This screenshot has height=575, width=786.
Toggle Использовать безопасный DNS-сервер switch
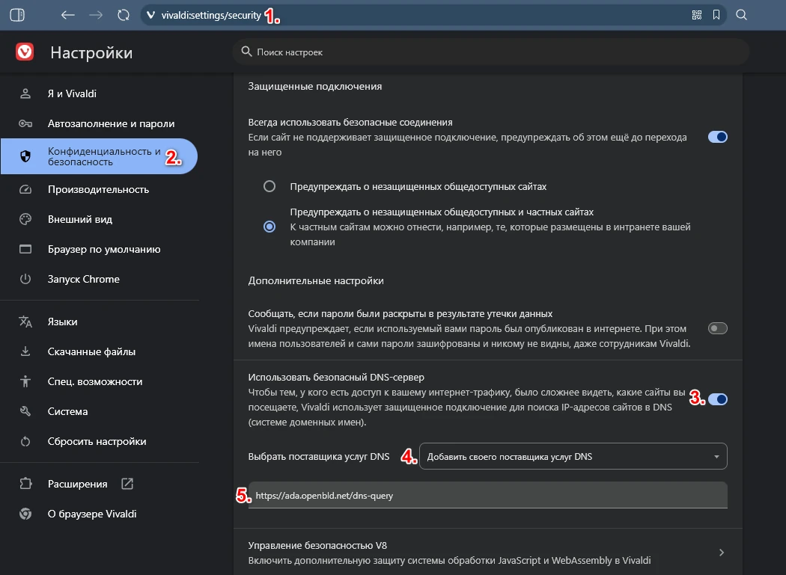[717, 399]
